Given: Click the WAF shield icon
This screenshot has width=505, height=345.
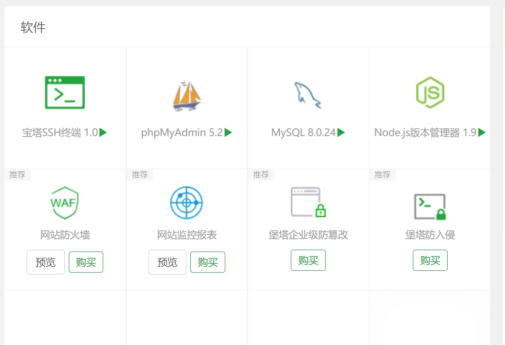Looking at the screenshot, I should coord(65,203).
